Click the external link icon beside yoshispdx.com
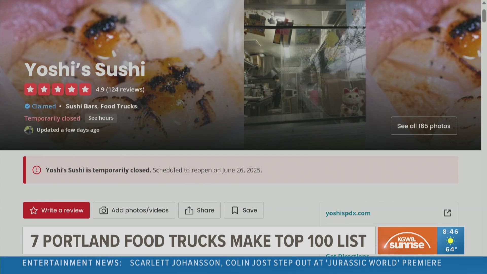 pyautogui.click(x=447, y=213)
